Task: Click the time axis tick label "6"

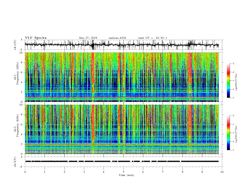Action: tap(143, 172)
